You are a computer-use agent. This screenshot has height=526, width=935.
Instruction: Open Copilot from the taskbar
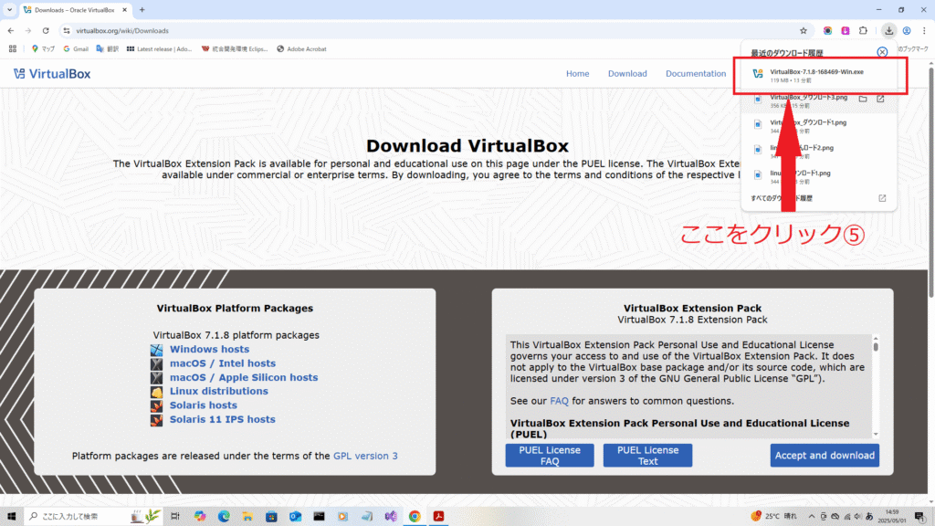(200, 516)
